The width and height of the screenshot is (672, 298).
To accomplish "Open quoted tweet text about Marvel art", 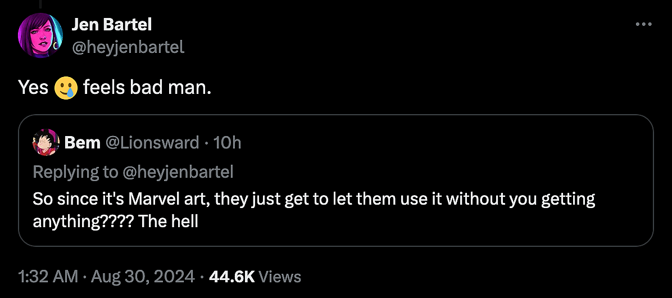I will (314, 199).
